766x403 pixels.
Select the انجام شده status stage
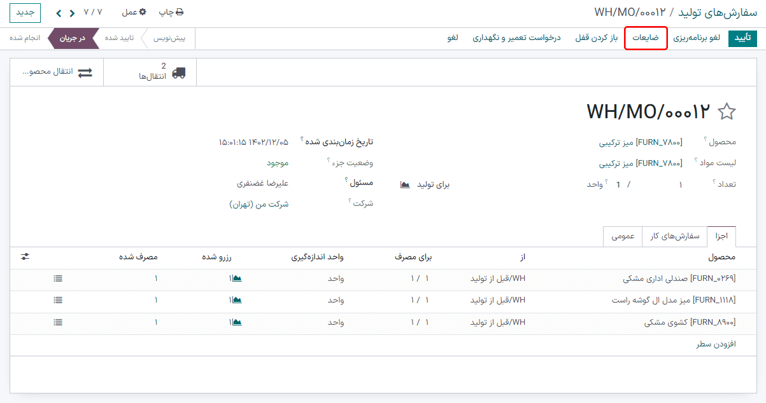pyautogui.click(x=25, y=38)
